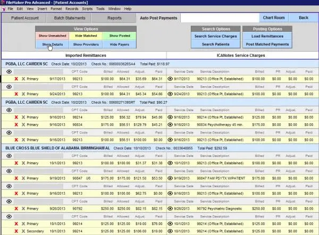Click check number 0060003626SA4 text
This screenshot has width=319, height=235.
pyautogui.click(x=122, y=64)
